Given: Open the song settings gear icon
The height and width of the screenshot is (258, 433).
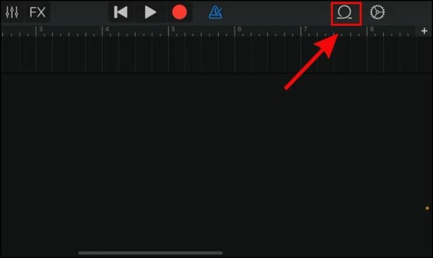Looking at the screenshot, I should 377,12.
